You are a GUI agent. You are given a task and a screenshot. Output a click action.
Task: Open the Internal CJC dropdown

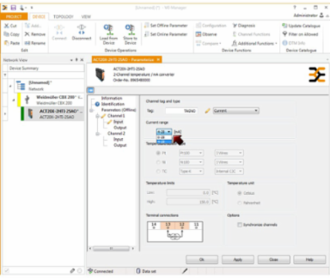tap(229, 171)
